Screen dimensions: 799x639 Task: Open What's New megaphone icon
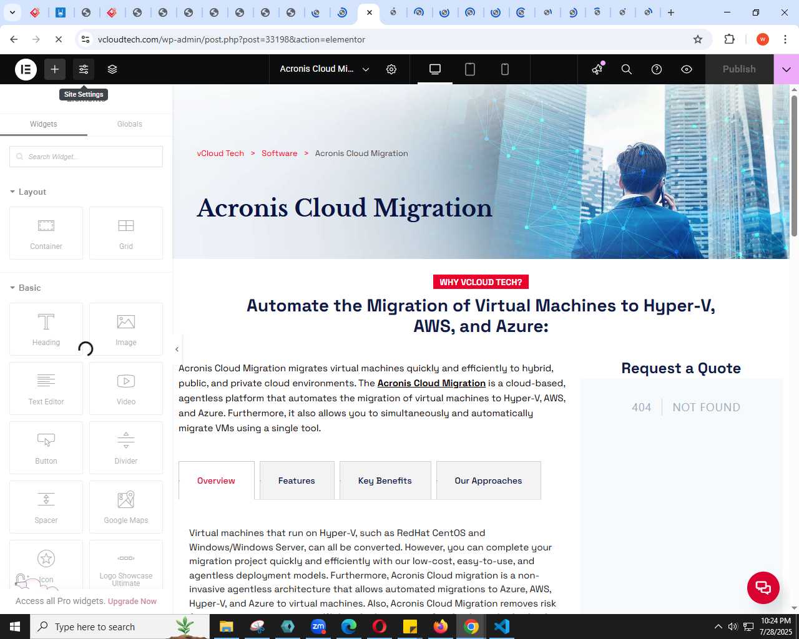point(597,69)
